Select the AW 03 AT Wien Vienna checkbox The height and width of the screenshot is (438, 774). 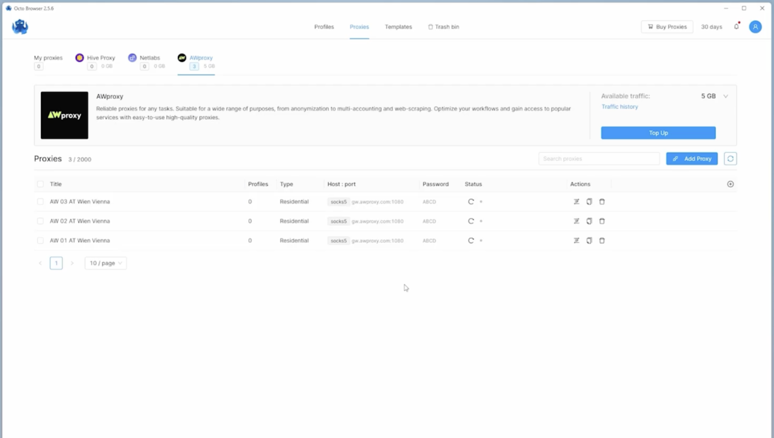40,202
